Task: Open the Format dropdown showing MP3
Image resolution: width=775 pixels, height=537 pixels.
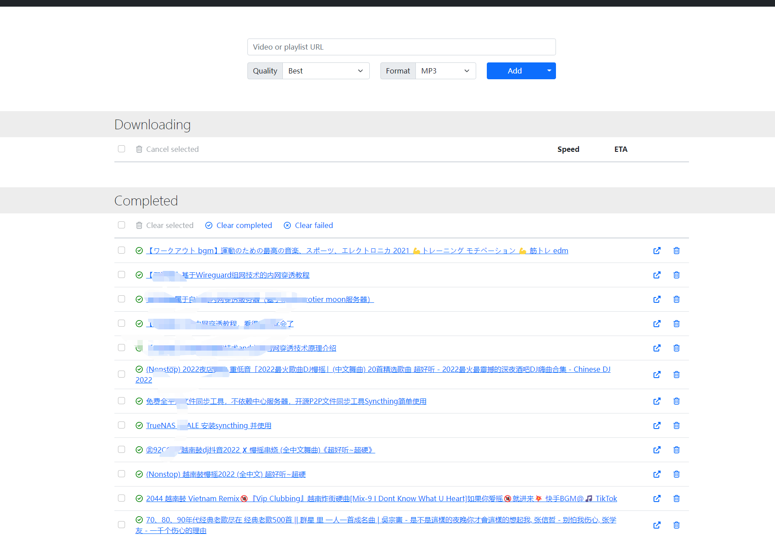Action: (x=445, y=71)
